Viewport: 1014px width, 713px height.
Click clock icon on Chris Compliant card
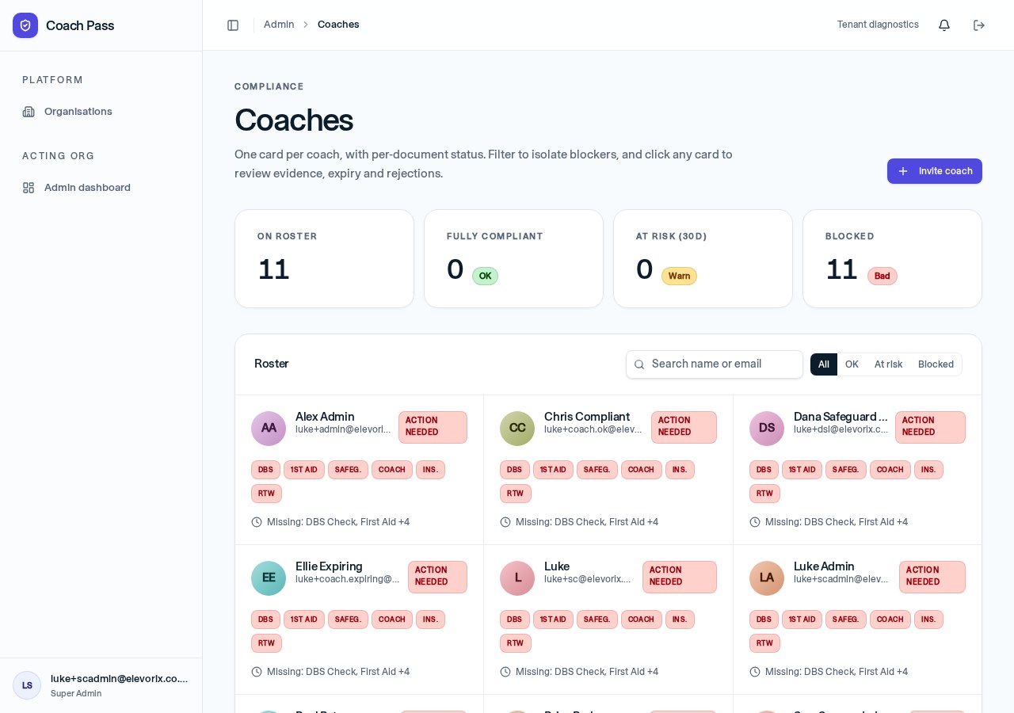tap(505, 522)
